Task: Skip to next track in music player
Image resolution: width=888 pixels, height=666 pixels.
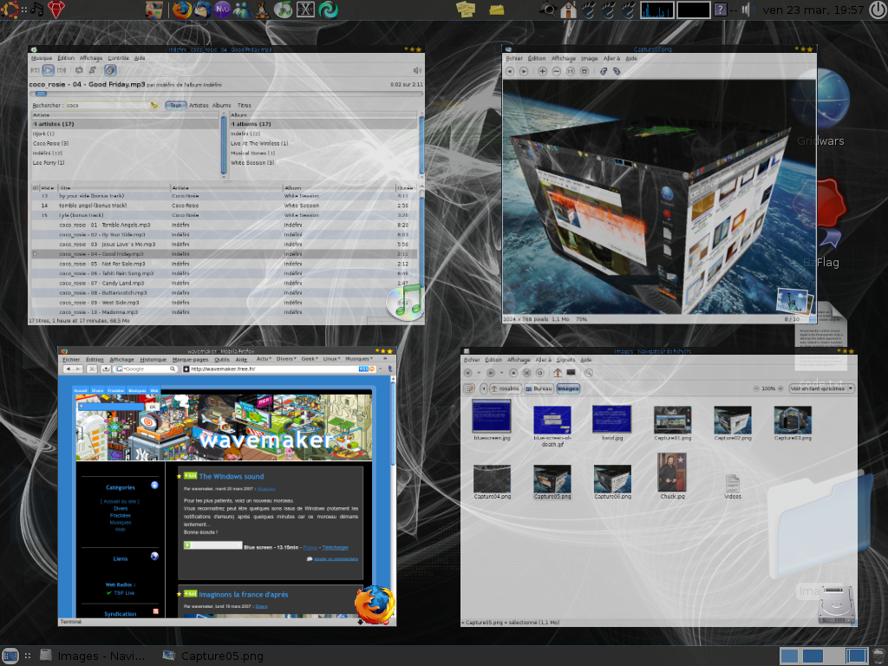Action: point(62,70)
